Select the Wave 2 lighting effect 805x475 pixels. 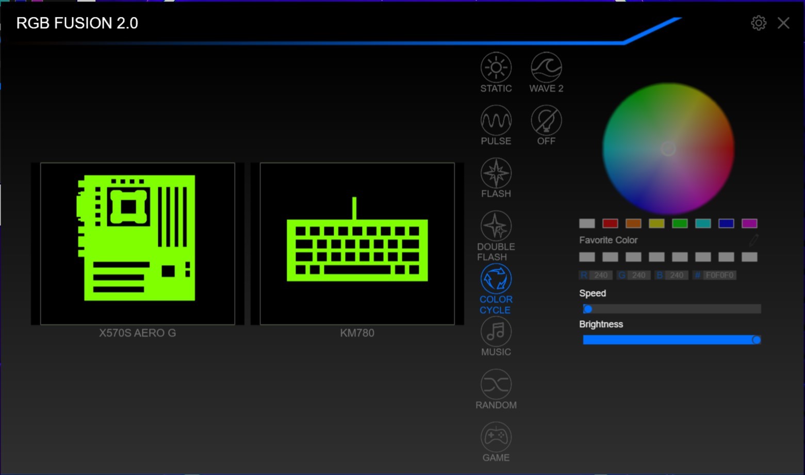546,72
